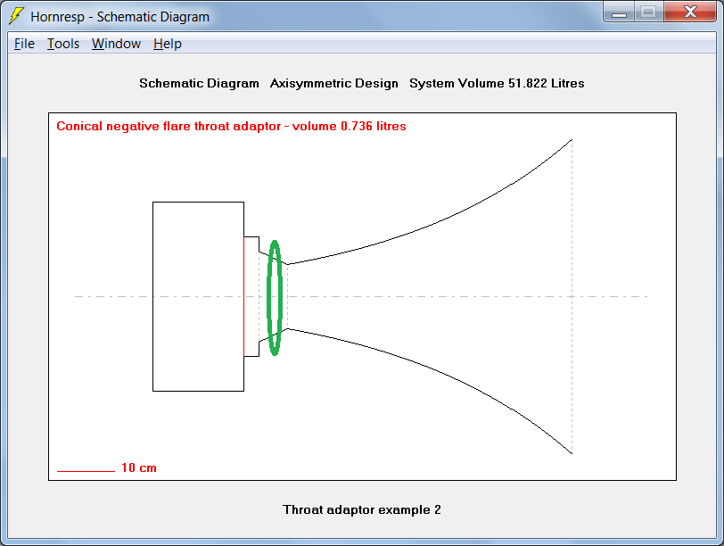
Task: Click the 'Throat adaptor example 2' caption
Action: coord(362,509)
